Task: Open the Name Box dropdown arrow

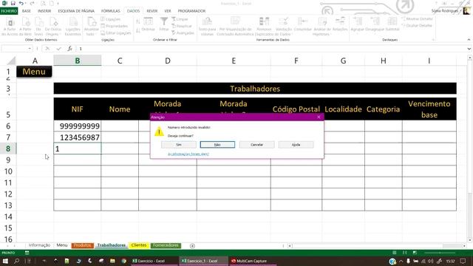Action: [30, 49]
